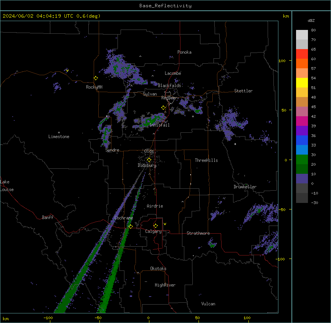Click the dBZ legend heading
The width and height of the screenshot is (331, 323).
(x=311, y=20)
